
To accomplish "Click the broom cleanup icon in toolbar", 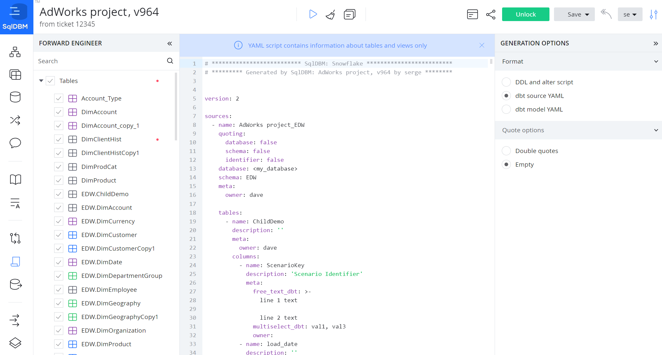I will click(331, 14).
